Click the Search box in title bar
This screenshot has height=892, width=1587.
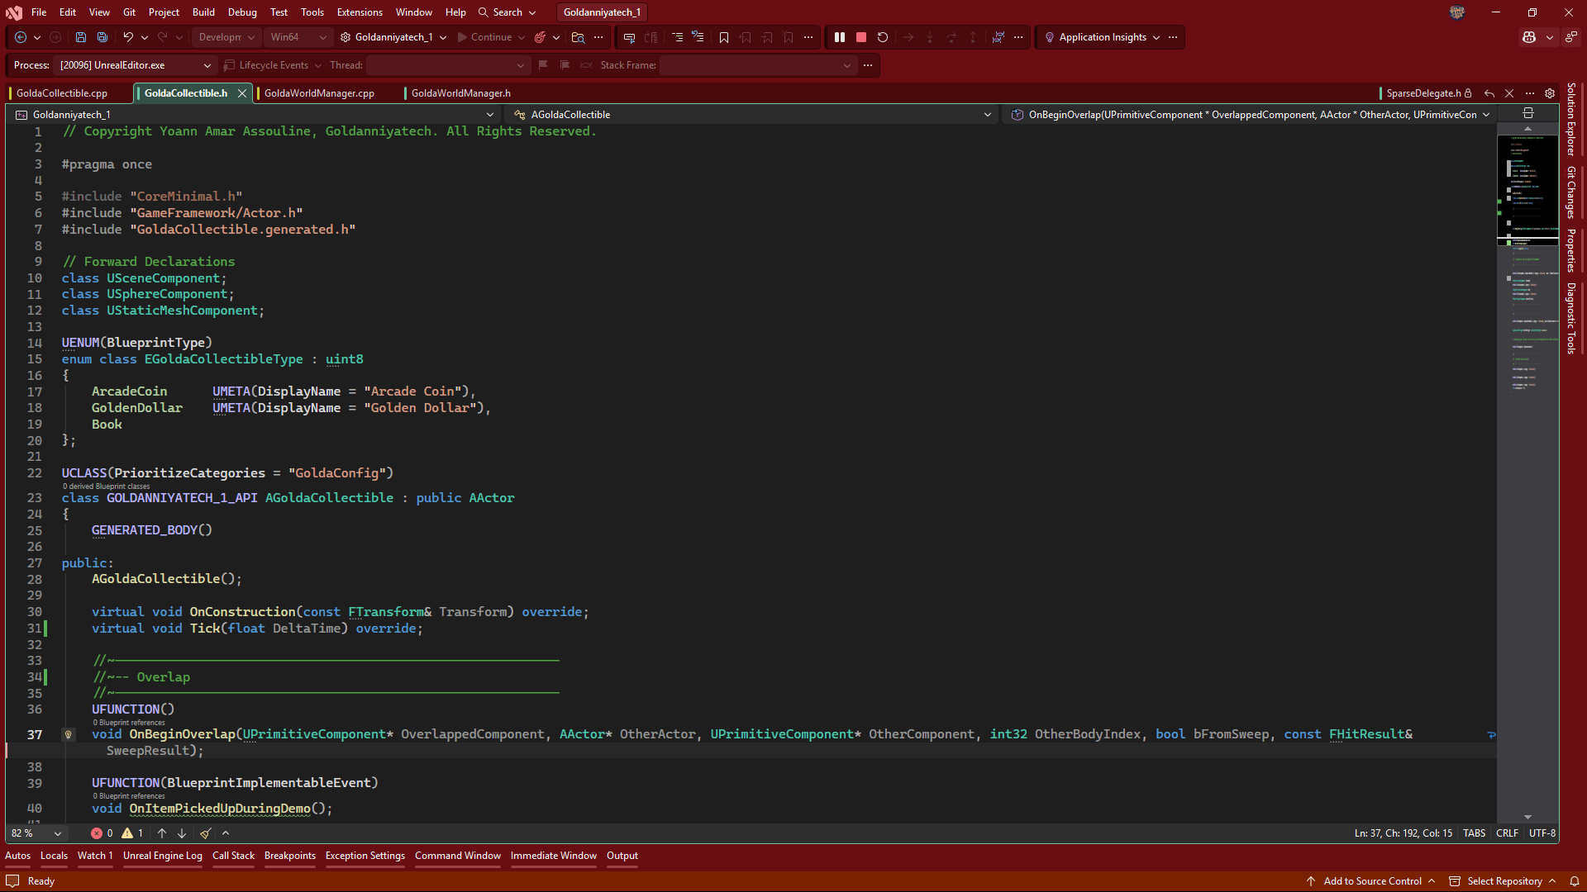point(507,12)
